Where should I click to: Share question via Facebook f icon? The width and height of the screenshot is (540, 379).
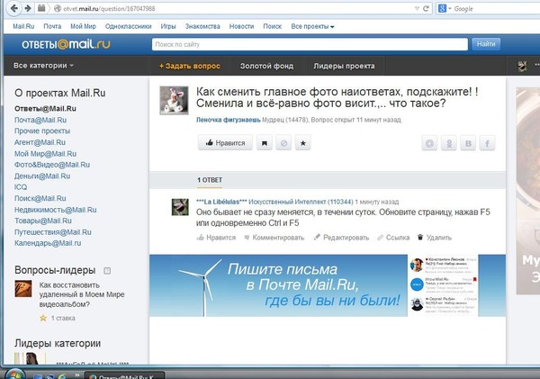pyautogui.click(x=487, y=143)
